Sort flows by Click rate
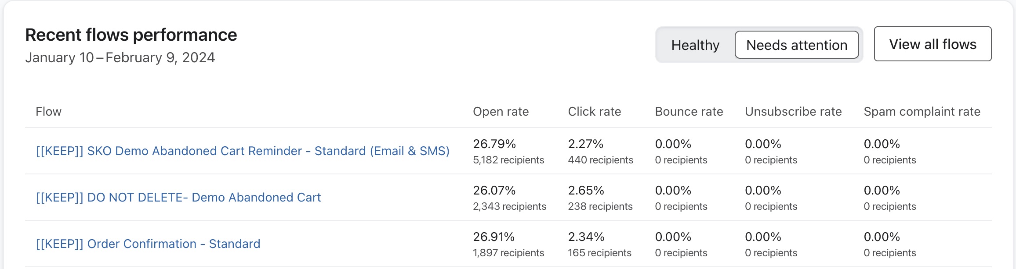This screenshot has width=1016, height=269. coord(594,112)
